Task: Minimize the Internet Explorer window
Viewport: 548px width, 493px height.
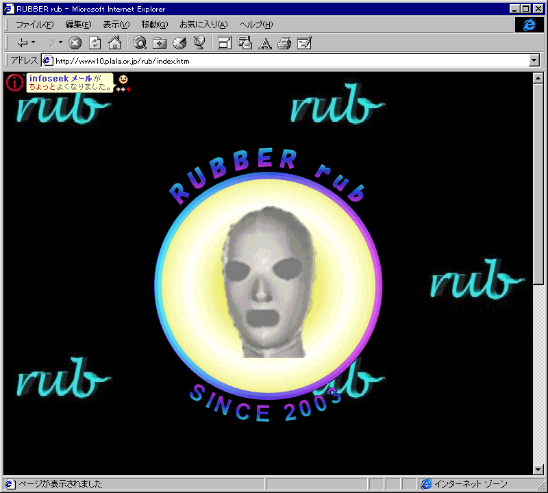Action: (x=514, y=9)
